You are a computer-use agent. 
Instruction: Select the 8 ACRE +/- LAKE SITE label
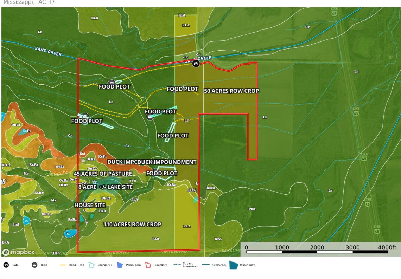point(105,187)
